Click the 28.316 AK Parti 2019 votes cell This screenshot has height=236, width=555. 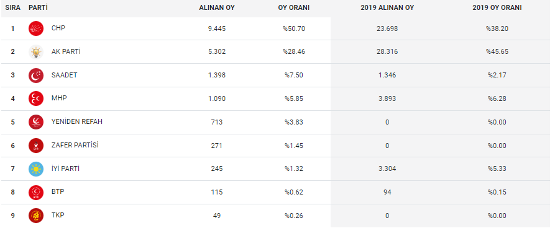pos(387,52)
